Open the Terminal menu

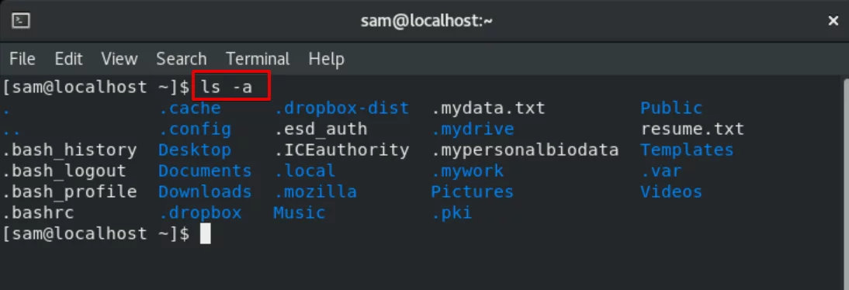pyautogui.click(x=258, y=58)
